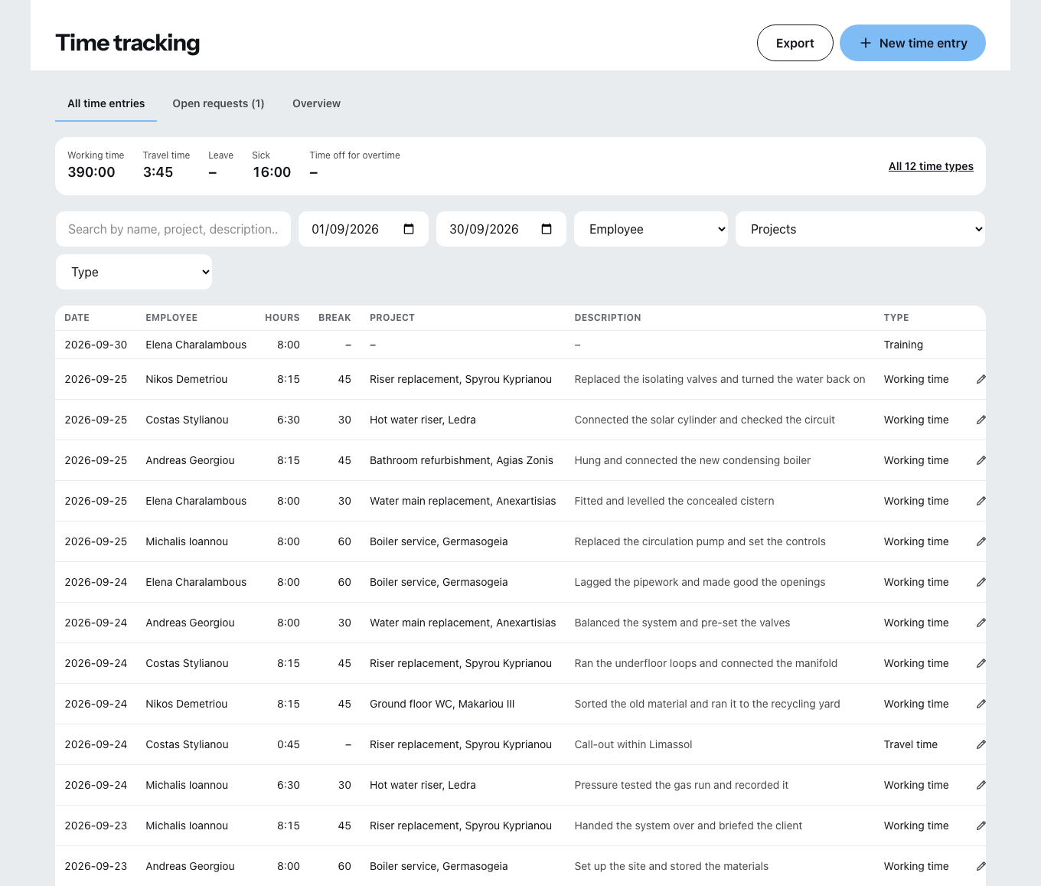The image size is (1041, 886).
Task: Edit the Call-out within Limassol entry
Action: point(981,744)
